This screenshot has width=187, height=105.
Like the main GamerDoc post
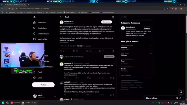(87, 51)
